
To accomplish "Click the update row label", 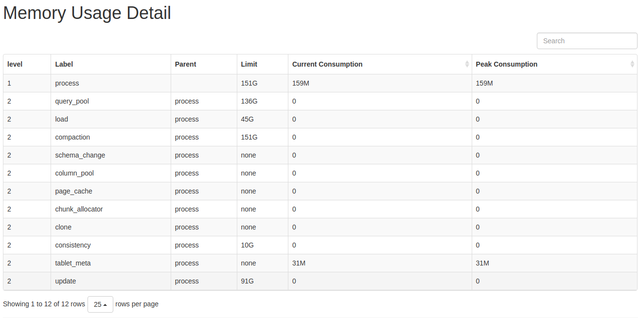I will (x=66, y=281).
